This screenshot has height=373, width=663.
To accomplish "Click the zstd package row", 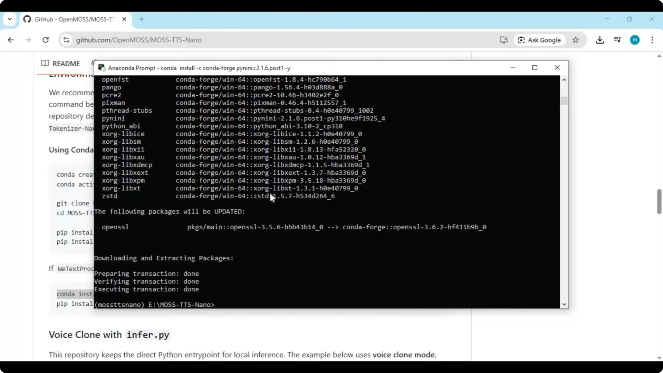I will [x=218, y=196].
